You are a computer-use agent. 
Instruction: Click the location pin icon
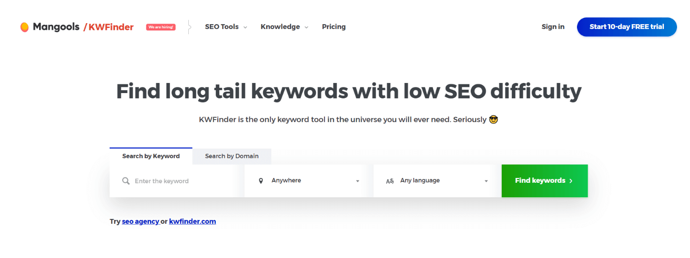coord(261,181)
